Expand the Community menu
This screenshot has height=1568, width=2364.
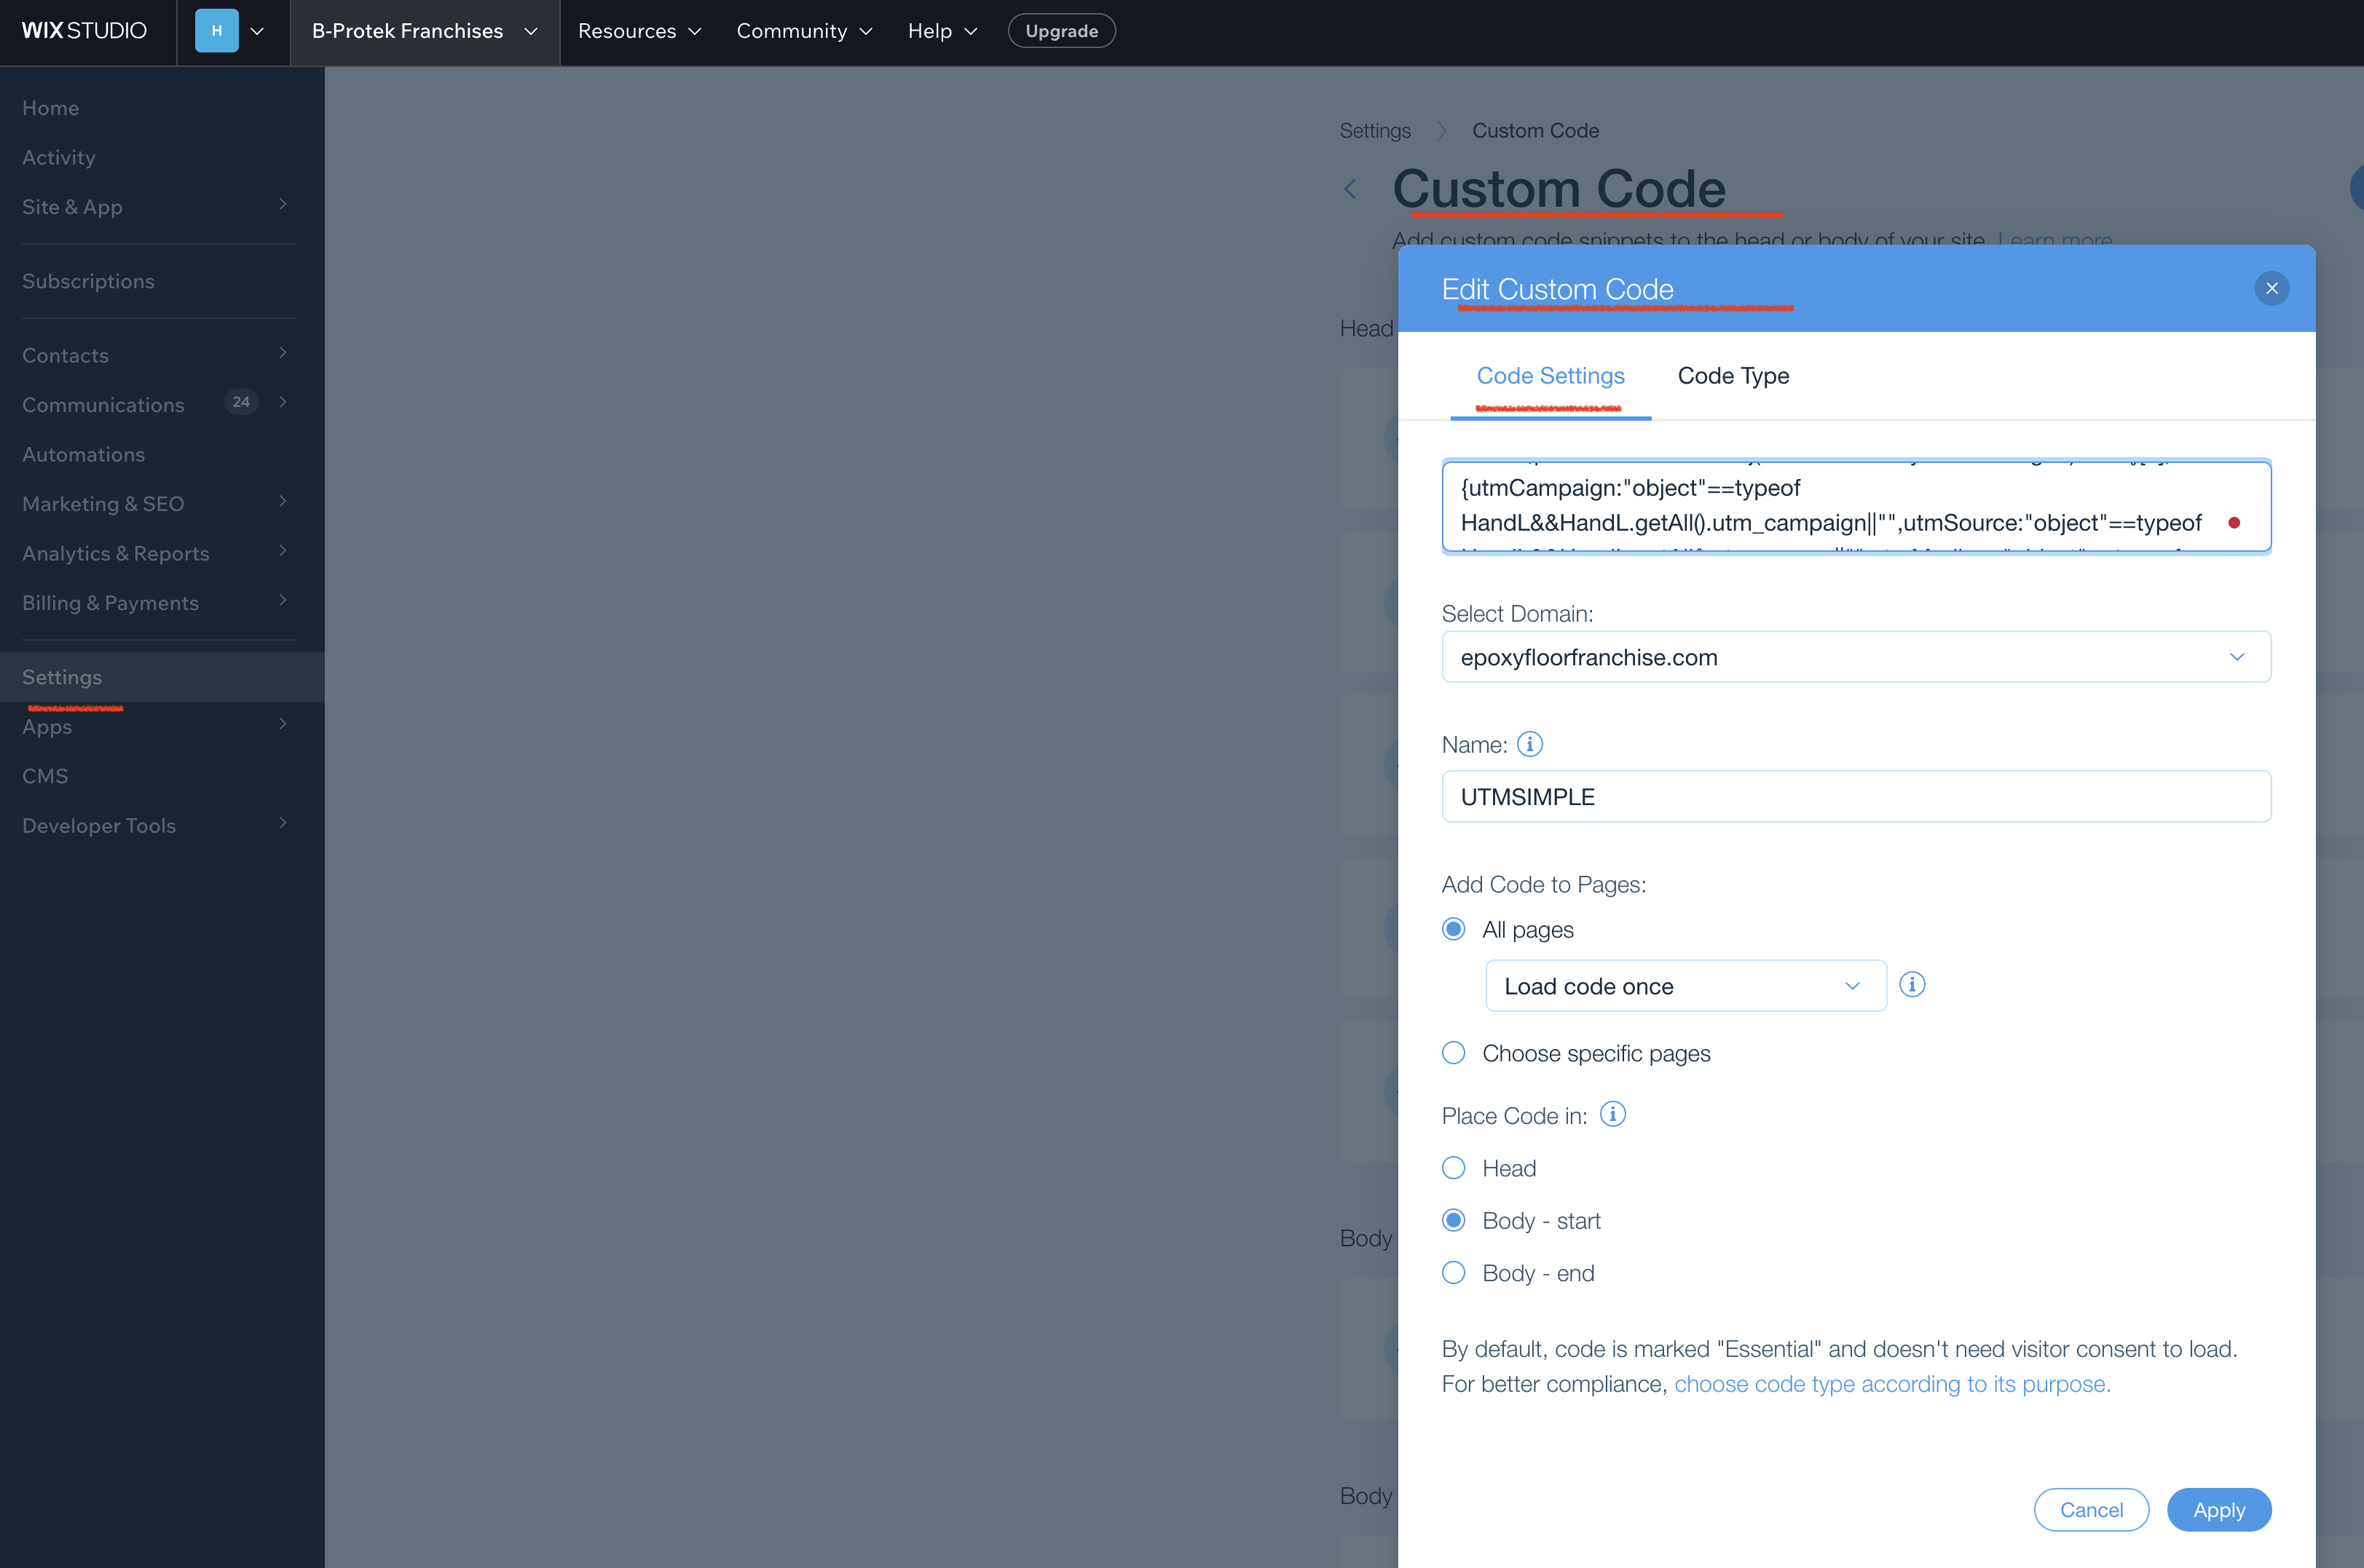[804, 31]
